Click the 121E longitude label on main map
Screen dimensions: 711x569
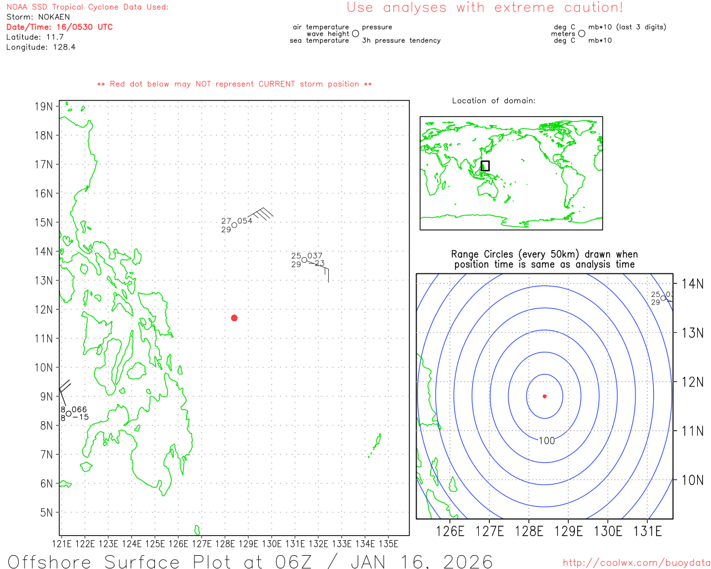tap(62, 543)
